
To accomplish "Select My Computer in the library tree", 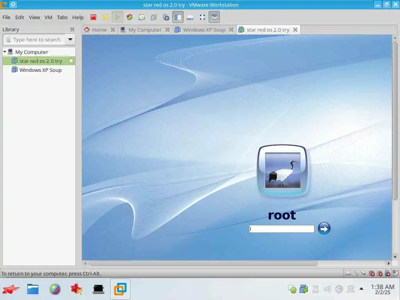I will (32, 52).
